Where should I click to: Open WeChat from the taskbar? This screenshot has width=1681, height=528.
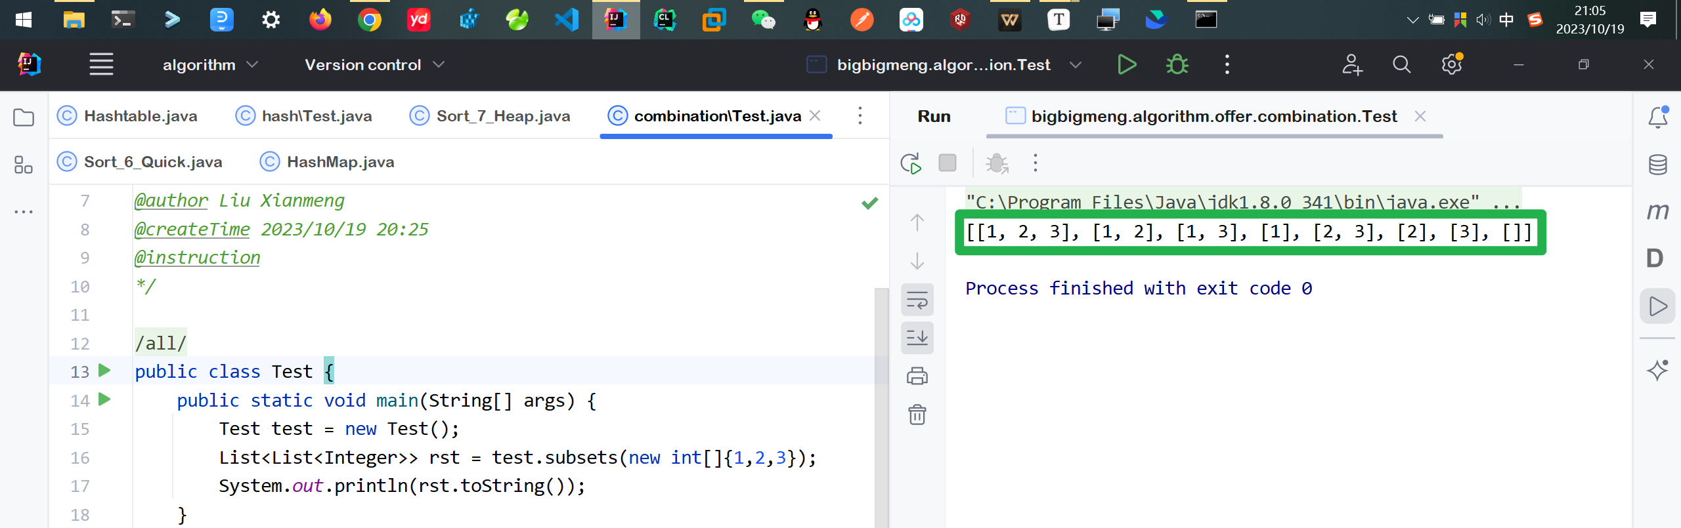point(764,20)
